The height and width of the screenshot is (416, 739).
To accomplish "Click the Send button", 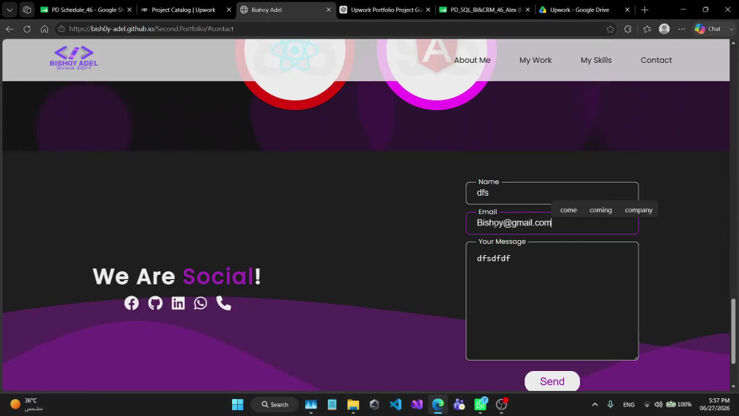I will coord(552,381).
